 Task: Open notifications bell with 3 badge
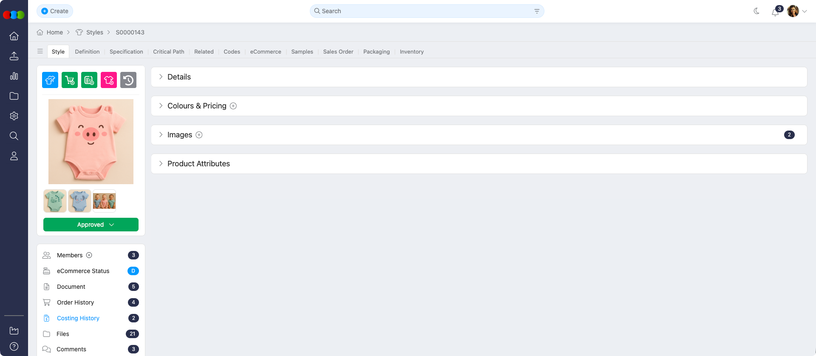[x=775, y=11]
